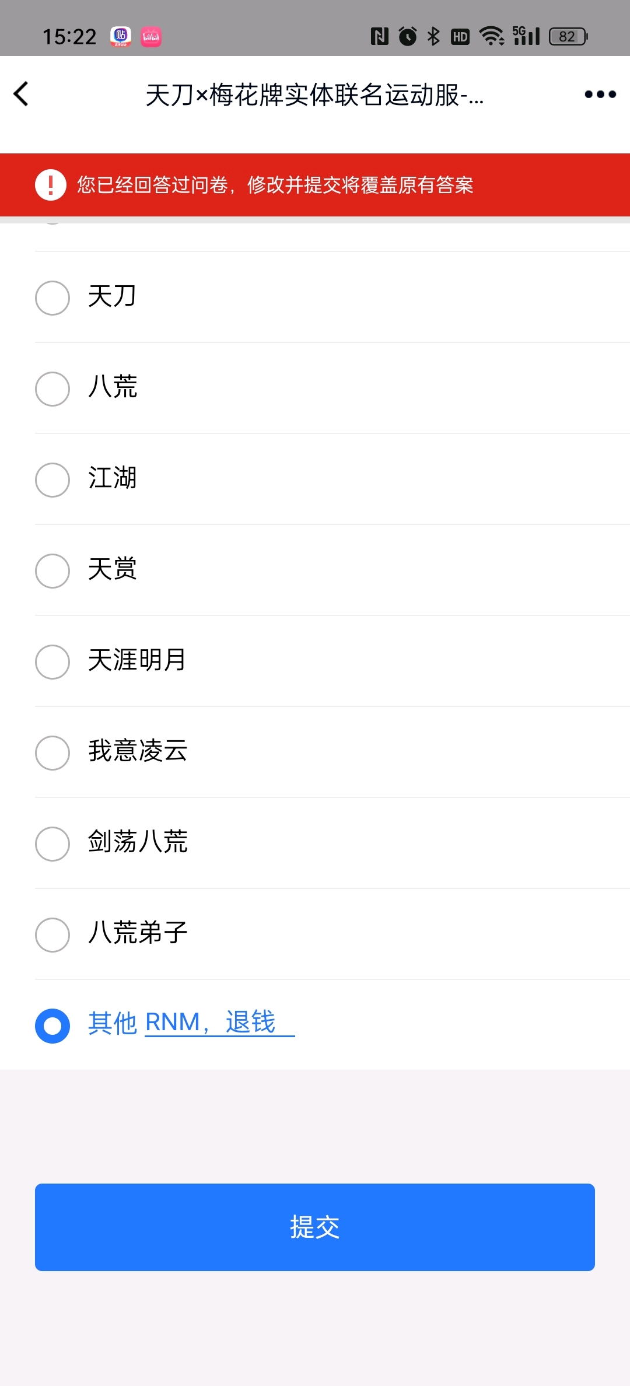Tap the Tieba app notification icon
Viewport: 630px width, 1386px height.
[x=121, y=37]
